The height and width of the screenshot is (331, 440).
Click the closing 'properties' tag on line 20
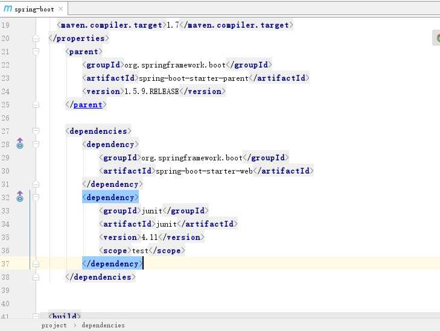coord(78,39)
